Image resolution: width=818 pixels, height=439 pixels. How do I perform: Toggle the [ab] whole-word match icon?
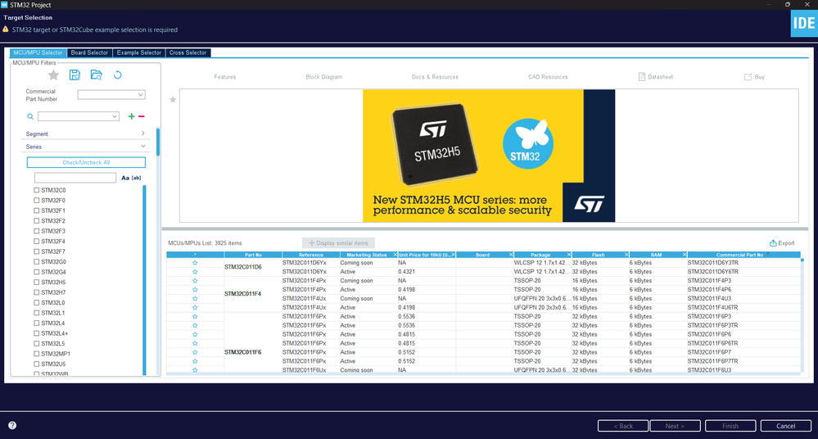click(136, 178)
